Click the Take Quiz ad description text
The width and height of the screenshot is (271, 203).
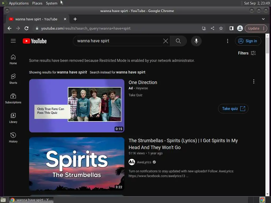(135, 95)
